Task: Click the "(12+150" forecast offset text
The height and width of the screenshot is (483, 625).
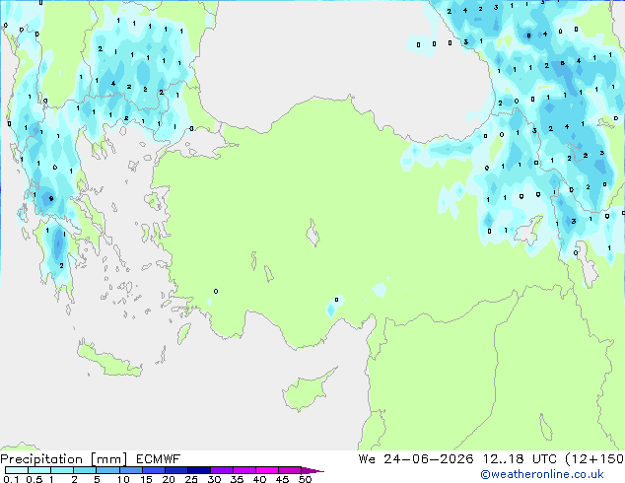Action: click(x=594, y=459)
